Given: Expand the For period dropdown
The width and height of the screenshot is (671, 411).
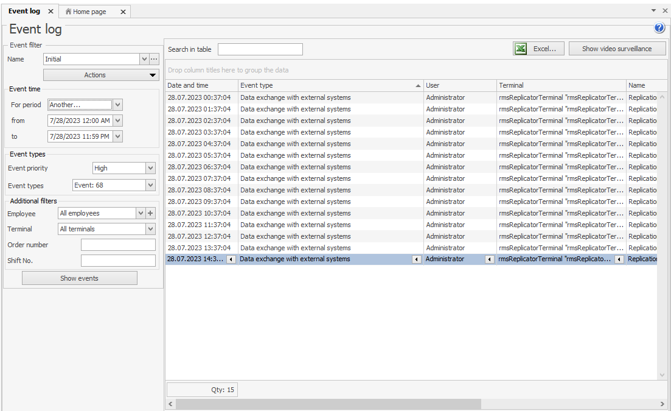Looking at the screenshot, I should [118, 105].
